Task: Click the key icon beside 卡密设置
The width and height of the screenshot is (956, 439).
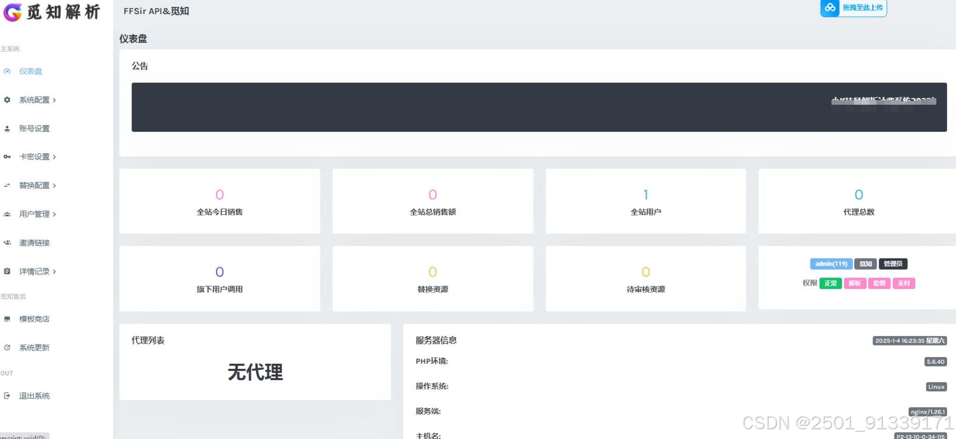Action: (x=7, y=157)
